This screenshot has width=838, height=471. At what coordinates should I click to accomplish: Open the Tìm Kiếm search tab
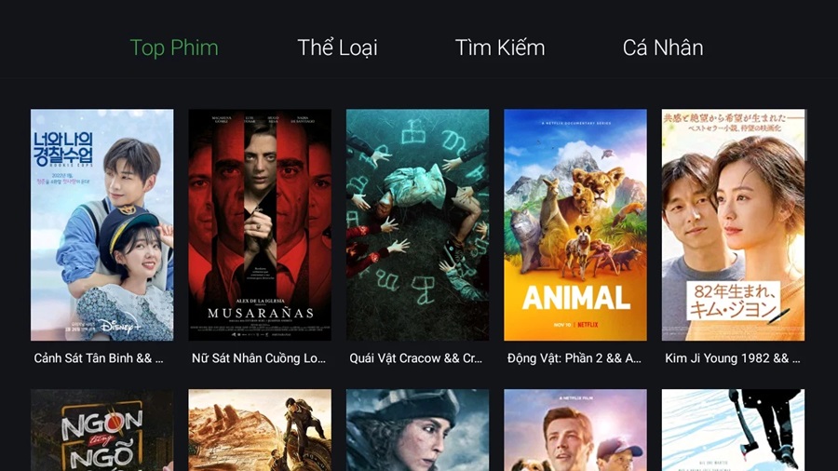[x=500, y=48]
